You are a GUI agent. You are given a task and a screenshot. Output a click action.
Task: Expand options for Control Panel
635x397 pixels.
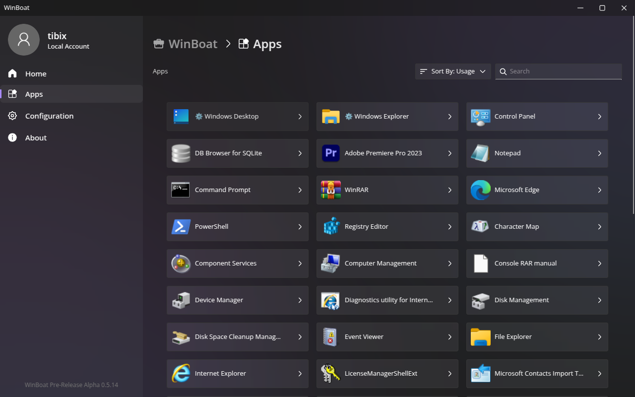(600, 116)
